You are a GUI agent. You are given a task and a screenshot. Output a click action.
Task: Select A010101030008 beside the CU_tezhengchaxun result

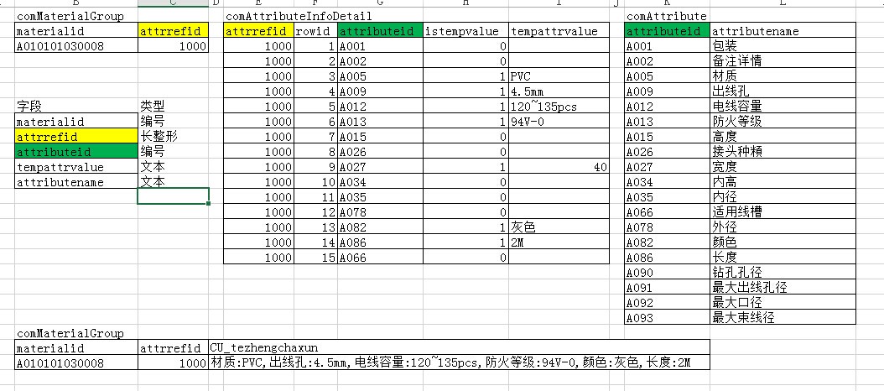point(76,362)
